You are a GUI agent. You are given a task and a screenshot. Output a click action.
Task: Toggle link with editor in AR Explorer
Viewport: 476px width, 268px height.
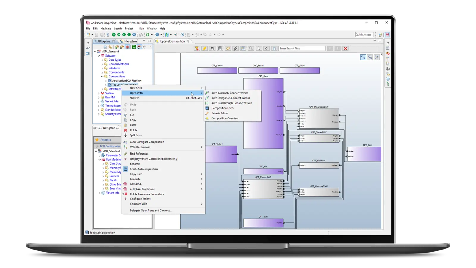pyautogui.click(x=110, y=47)
